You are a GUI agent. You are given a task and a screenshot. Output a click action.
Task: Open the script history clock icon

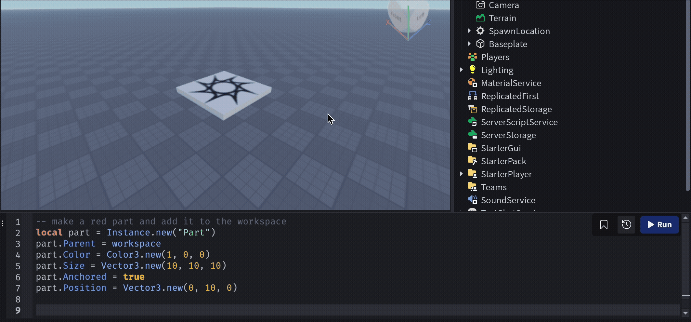coord(626,224)
